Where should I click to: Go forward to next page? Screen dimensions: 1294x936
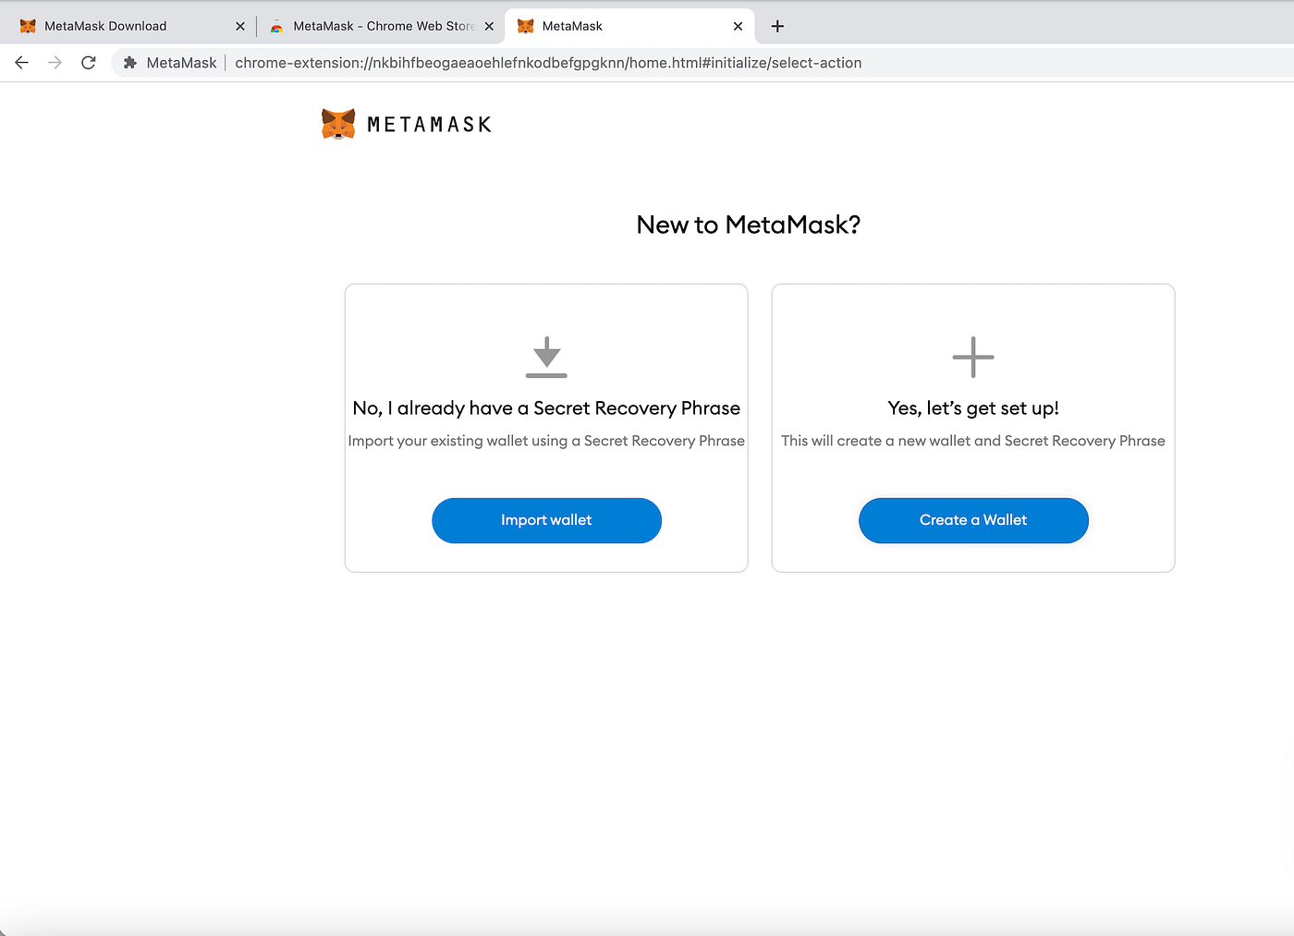[x=55, y=63]
